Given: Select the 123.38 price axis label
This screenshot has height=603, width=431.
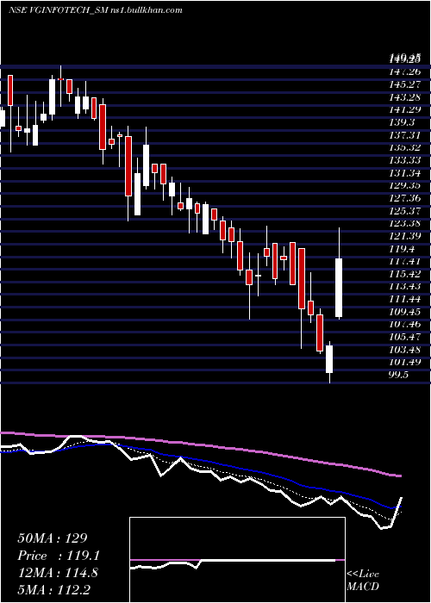Looking at the screenshot, I should pyautogui.click(x=404, y=223).
